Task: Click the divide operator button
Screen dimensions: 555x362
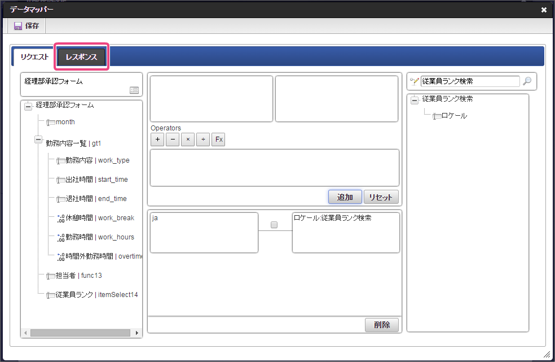Action: (x=203, y=139)
